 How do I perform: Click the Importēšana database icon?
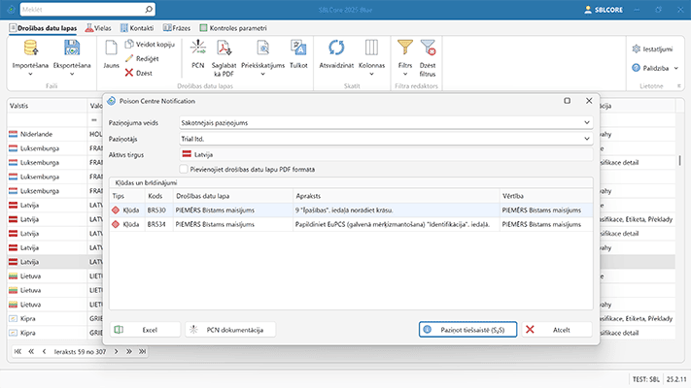30,48
